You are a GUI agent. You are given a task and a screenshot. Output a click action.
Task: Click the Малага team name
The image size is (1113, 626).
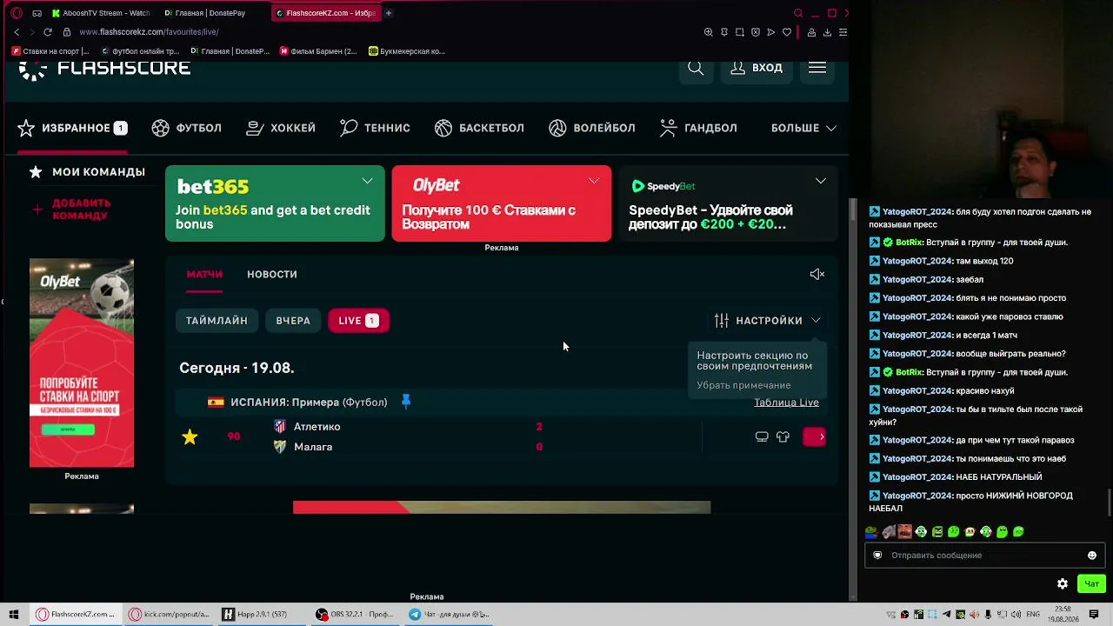pos(313,447)
